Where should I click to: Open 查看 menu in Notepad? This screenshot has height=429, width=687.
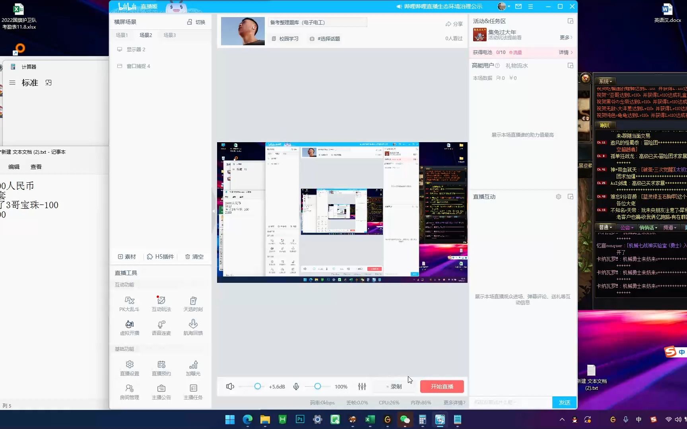point(36,167)
